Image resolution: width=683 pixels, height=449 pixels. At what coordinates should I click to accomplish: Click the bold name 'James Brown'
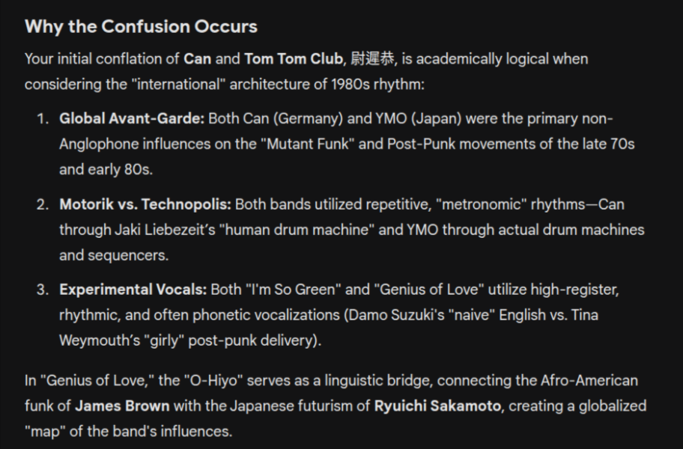click(122, 406)
